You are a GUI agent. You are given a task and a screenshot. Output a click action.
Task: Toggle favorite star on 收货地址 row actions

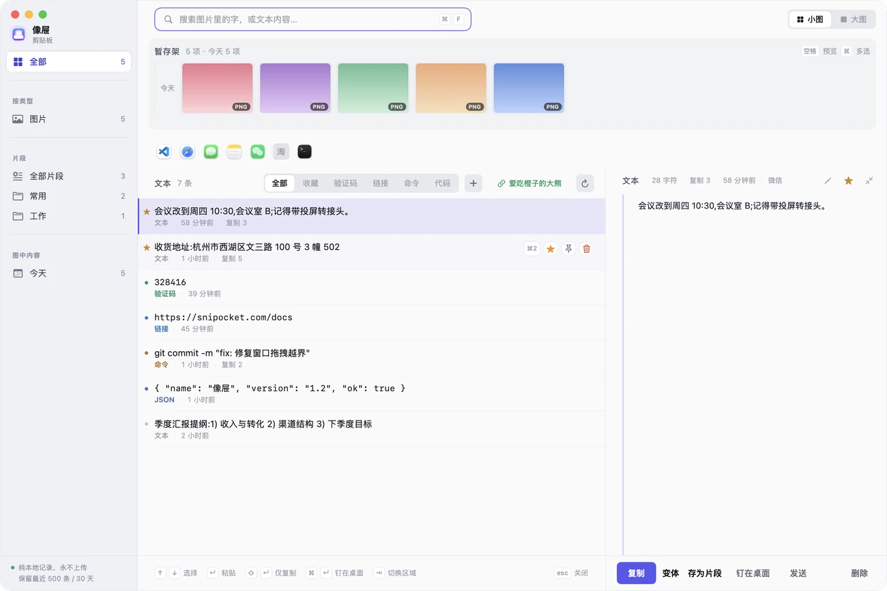click(551, 249)
